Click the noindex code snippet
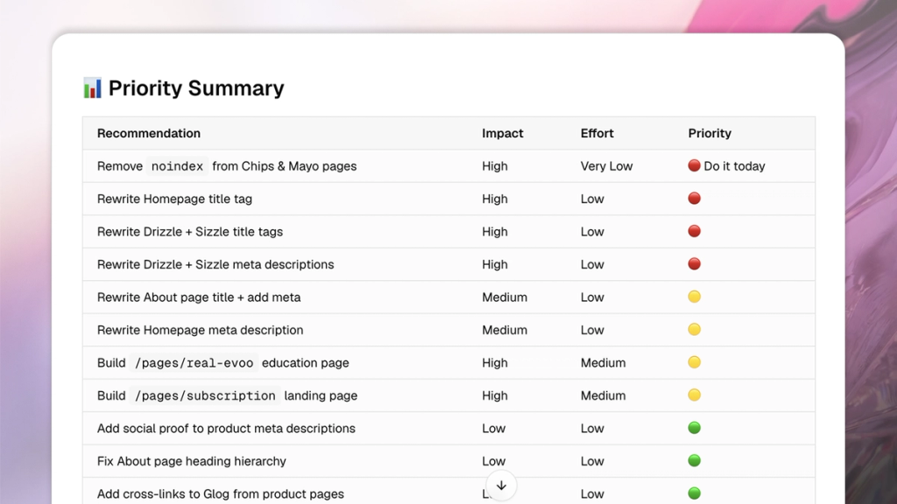 tap(177, 166)
